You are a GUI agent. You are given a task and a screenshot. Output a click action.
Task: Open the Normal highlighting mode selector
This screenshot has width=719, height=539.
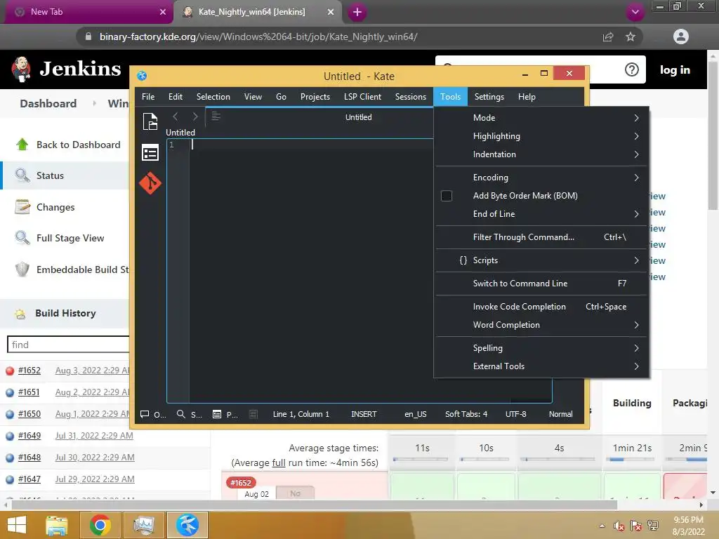pos(560,414)
